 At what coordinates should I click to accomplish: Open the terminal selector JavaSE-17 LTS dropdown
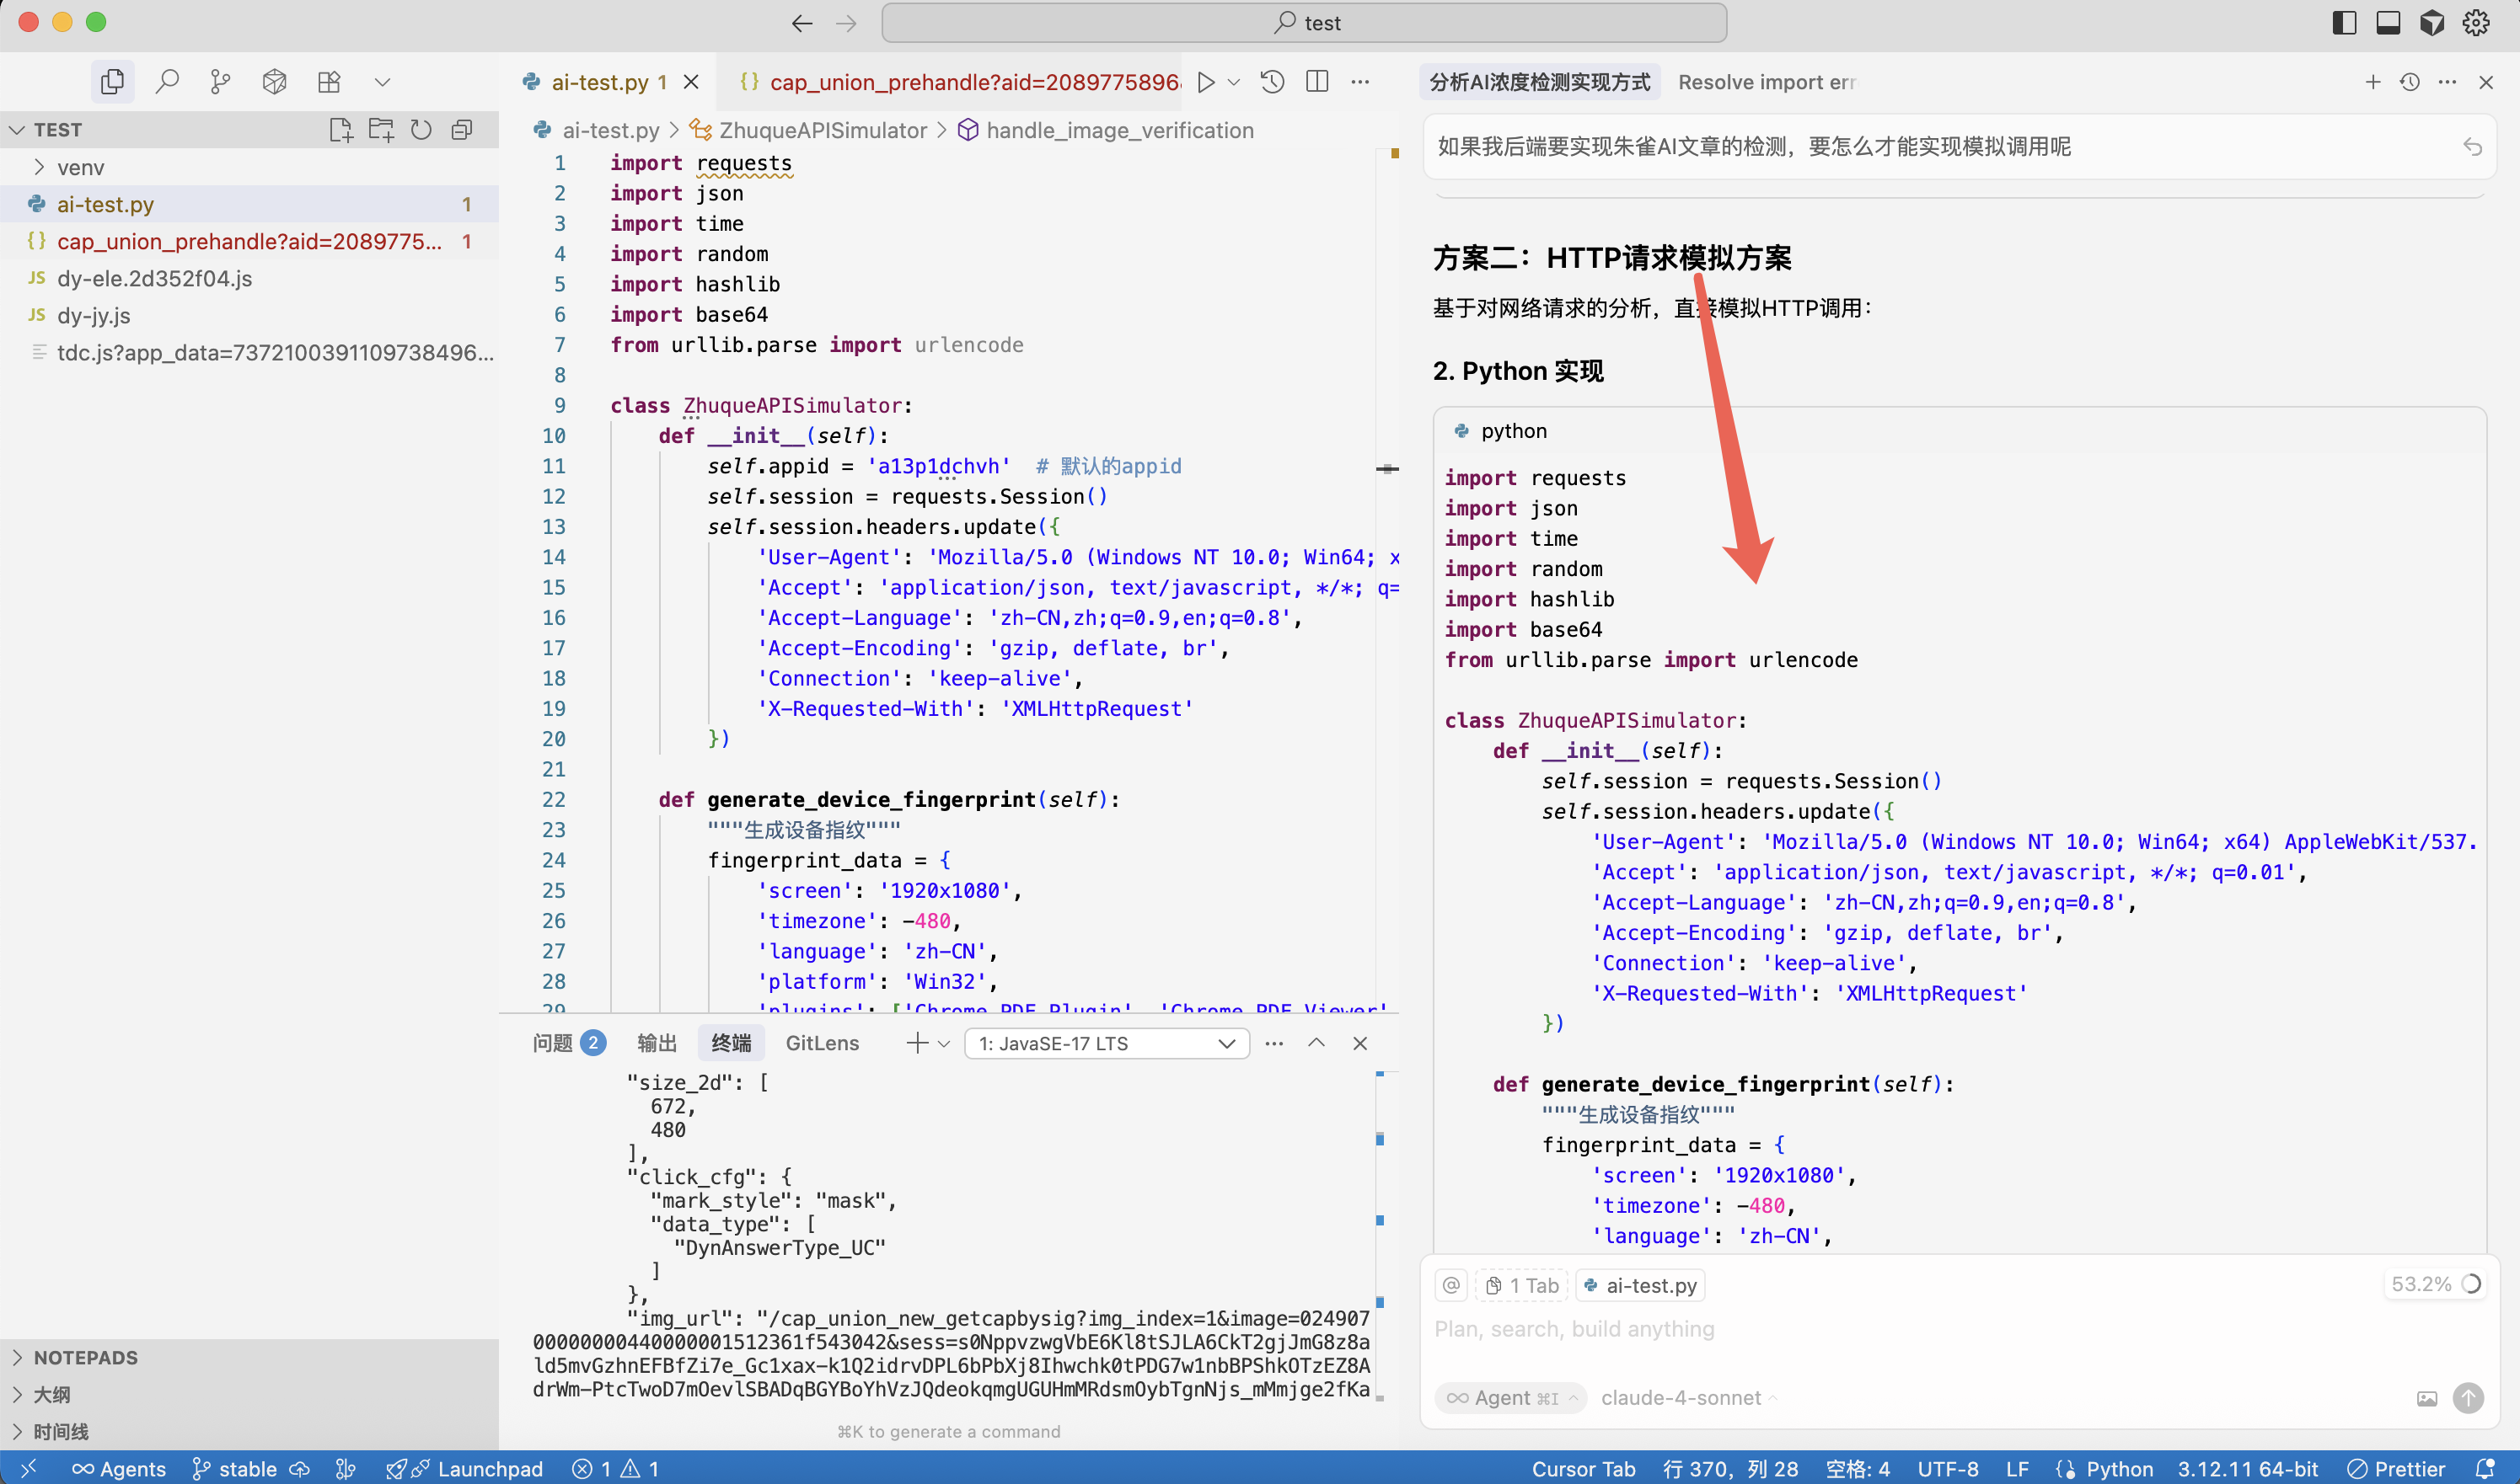[x=1107, y=1043]
